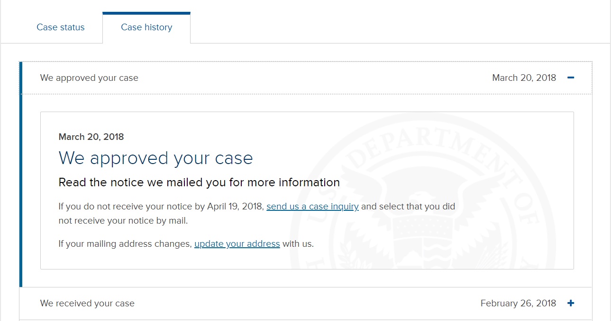Open the send us a case inquiry link
The image size is (611, 321).
coord(312,206)
